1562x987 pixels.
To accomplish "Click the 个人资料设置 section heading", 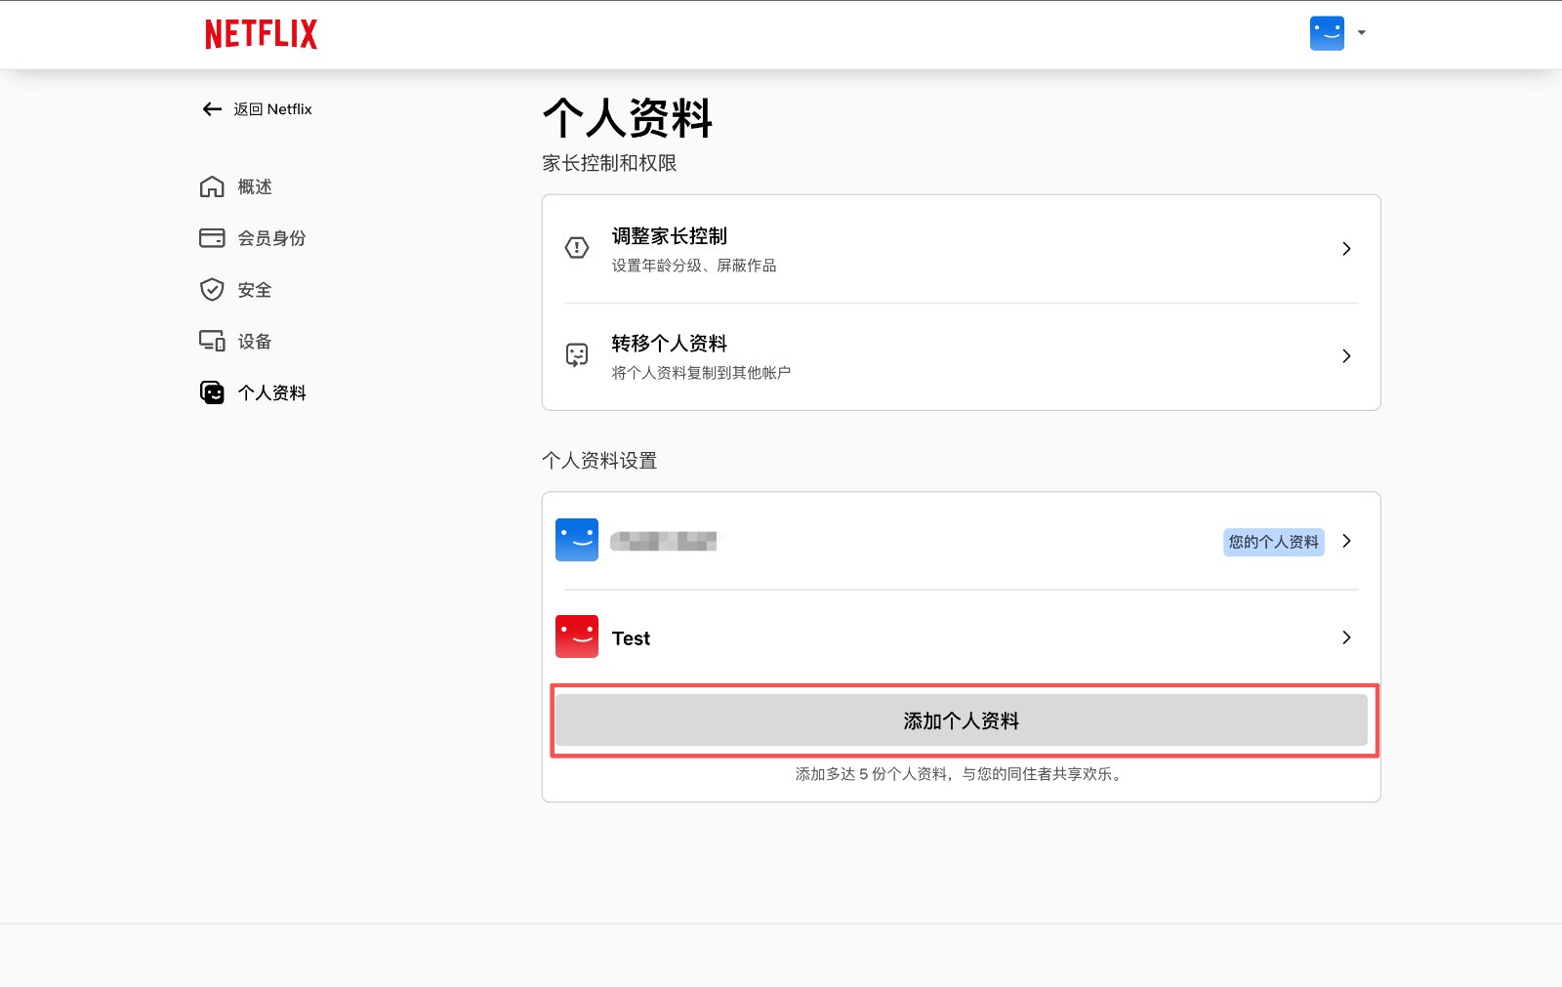I will coord(599,461).
